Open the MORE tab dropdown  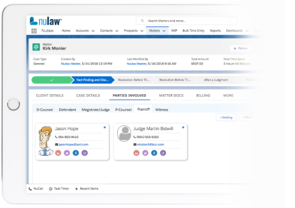coord(228,95)
